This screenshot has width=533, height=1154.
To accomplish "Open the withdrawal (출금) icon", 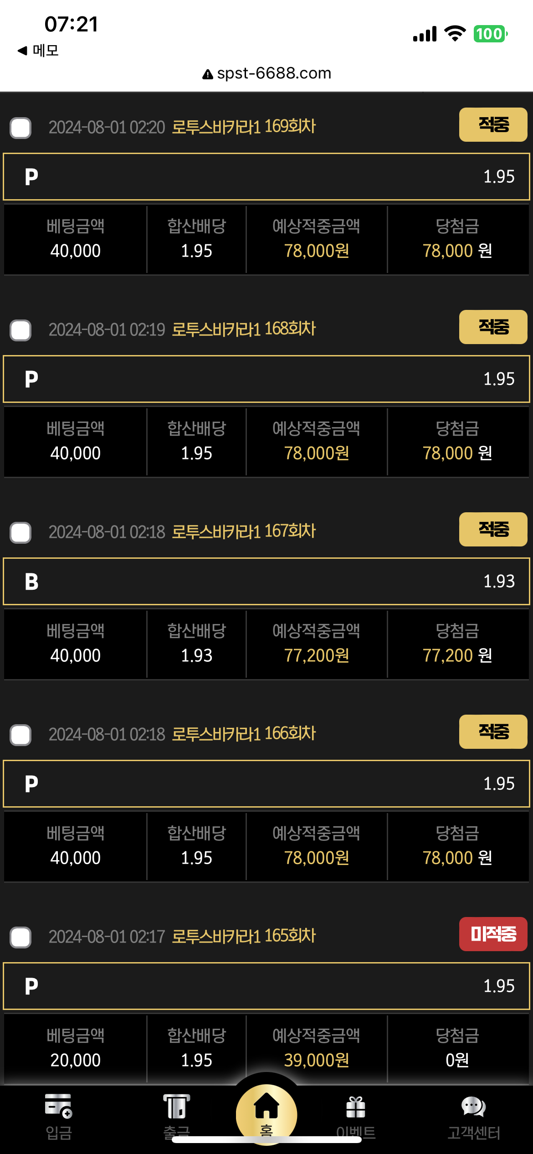I will point(176,1107).
